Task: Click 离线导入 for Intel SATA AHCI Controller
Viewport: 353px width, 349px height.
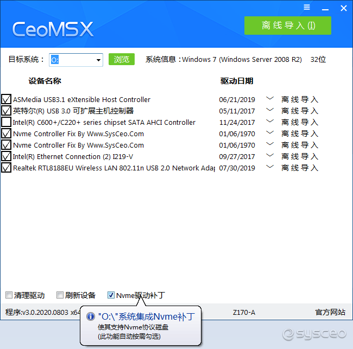Action: coord(300,123)
